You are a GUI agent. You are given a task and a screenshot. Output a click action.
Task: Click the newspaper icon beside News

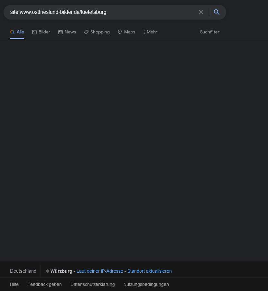tap(60, 32)
